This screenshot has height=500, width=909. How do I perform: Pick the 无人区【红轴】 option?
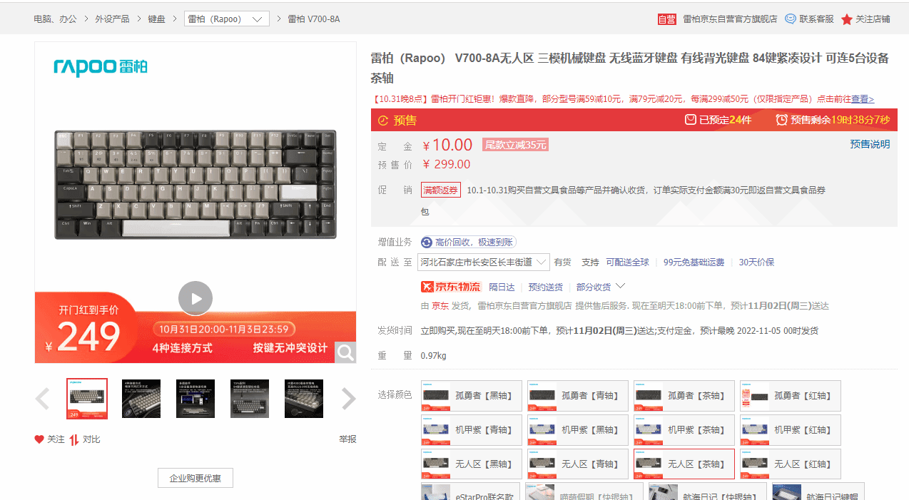(791, 464)
